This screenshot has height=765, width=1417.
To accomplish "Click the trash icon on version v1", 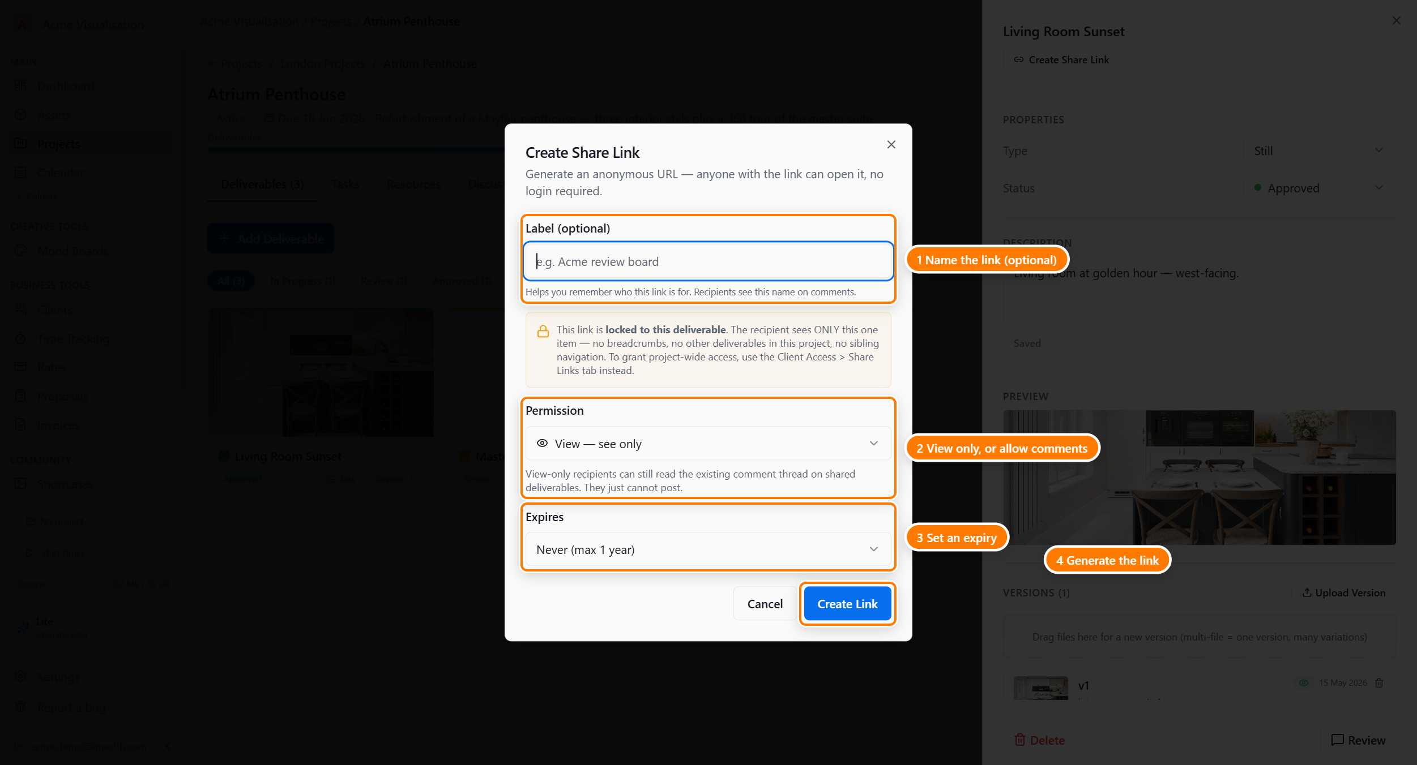I will click(1379, 683).
